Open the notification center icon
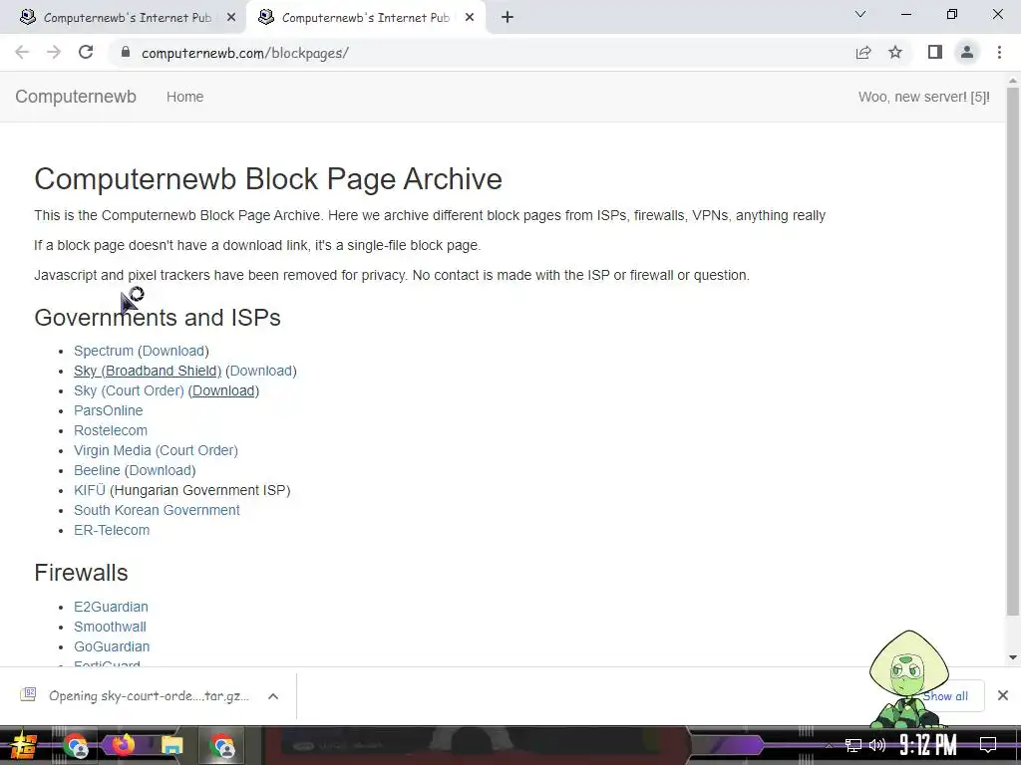1021x765 pixels. click(x=988, y=745)
